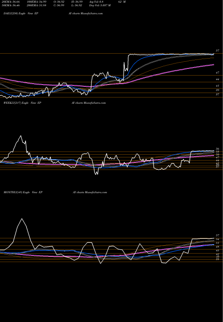The height and width of the screenshot is (322, 223).
Task: Select the low price 'L: 56.92'
Action: [77, 5]
